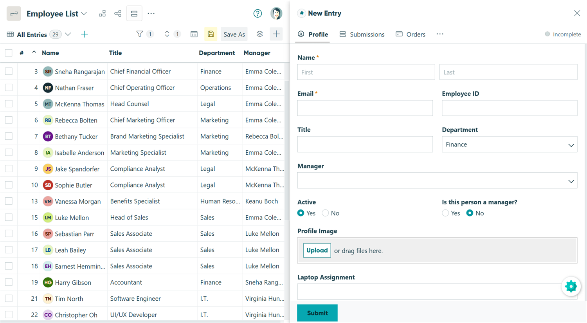Open the Department dropdown showing Finance
The image size is (587, 323).
click(510, 144)
